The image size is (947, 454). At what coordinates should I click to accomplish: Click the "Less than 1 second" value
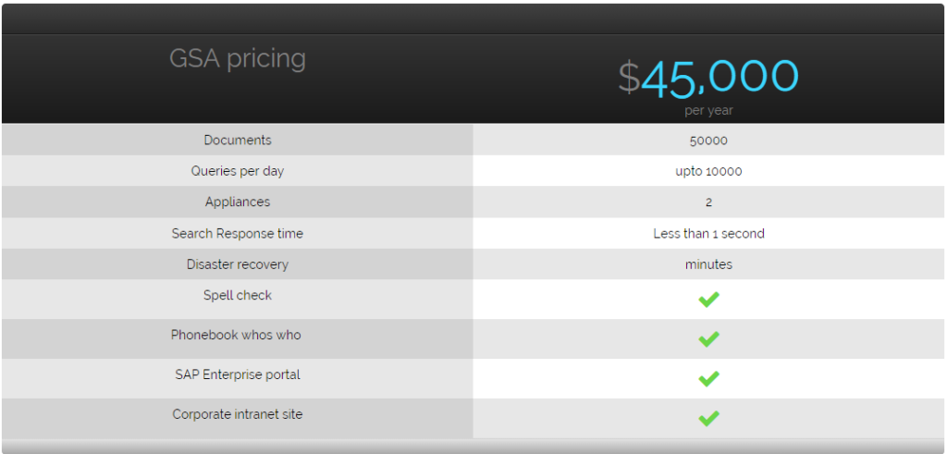[708, 234]
